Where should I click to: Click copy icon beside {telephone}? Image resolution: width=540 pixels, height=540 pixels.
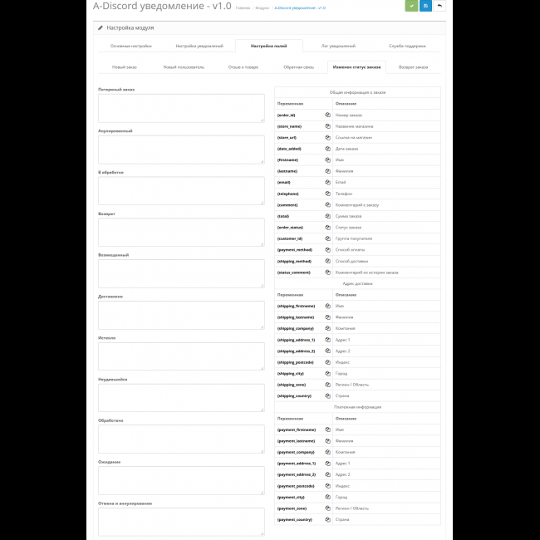(327, 194)
